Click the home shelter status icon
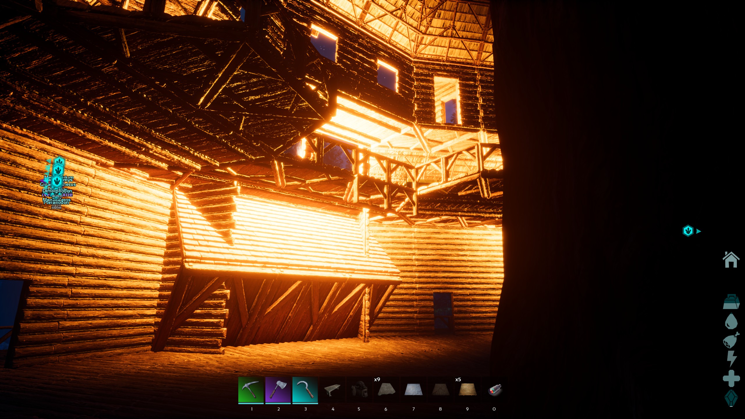The width and height of the screenshot is (745, 419). coord(731,260)
